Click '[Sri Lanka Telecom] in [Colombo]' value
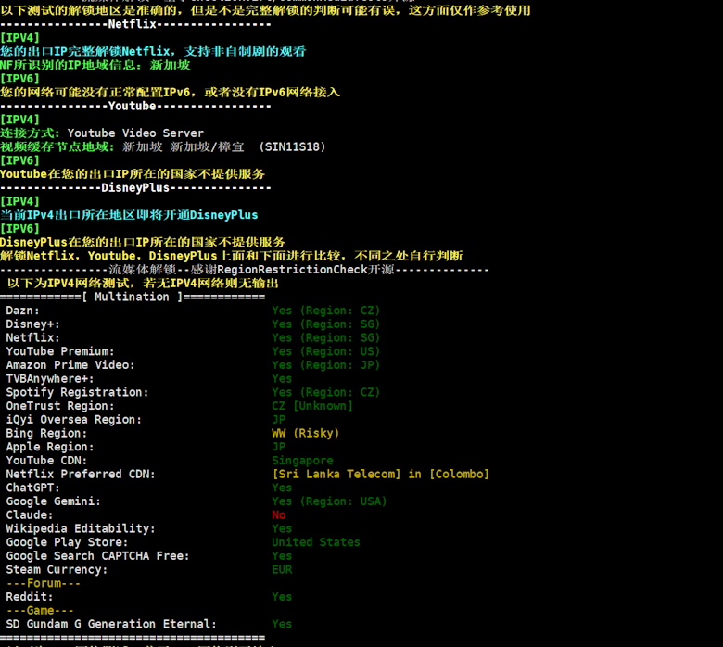This screenshot has height=647, width=723. [380, 474]
